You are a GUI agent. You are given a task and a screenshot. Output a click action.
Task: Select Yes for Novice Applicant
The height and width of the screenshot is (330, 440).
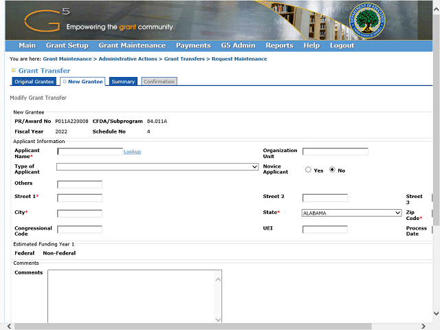(309, 170)
